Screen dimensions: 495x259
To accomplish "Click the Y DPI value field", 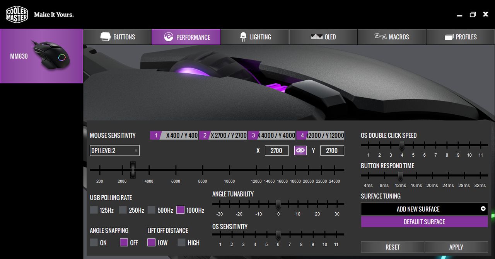I will click(x=332, y=151).
